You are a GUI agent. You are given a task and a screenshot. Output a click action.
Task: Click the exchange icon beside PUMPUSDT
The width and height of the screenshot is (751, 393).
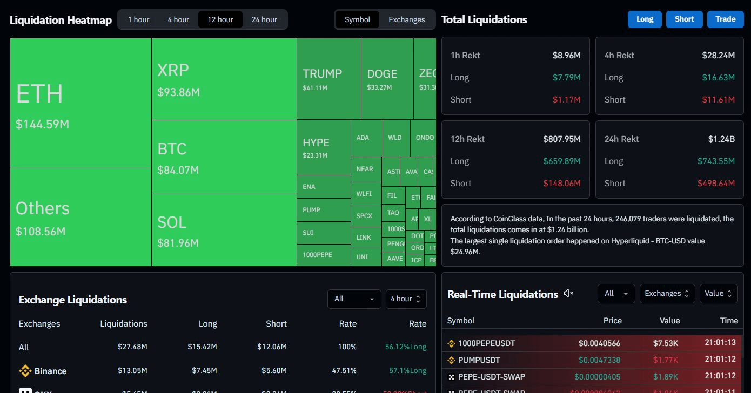pyautogui.click(x=452, y=360)
